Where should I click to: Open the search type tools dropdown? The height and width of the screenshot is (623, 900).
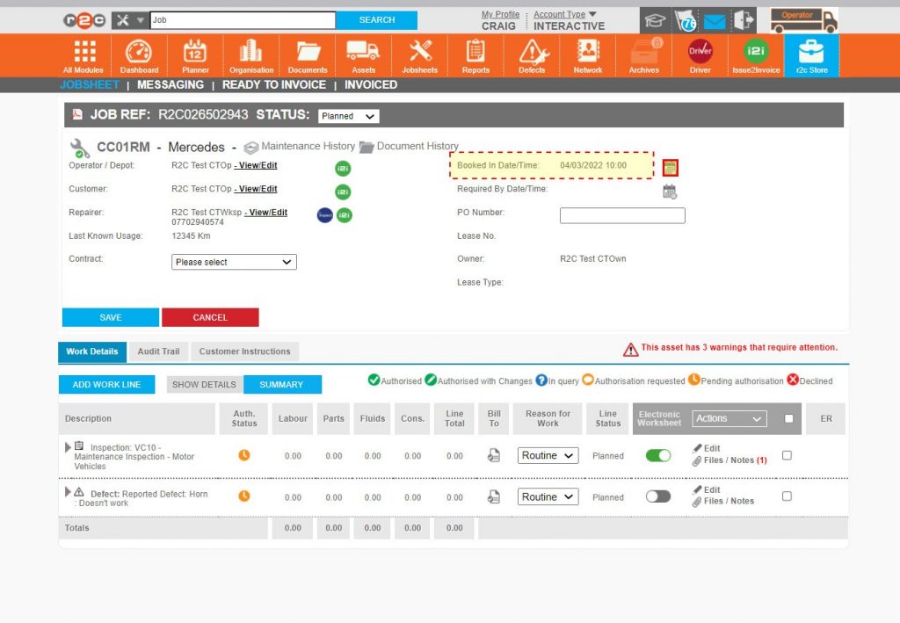130,20
